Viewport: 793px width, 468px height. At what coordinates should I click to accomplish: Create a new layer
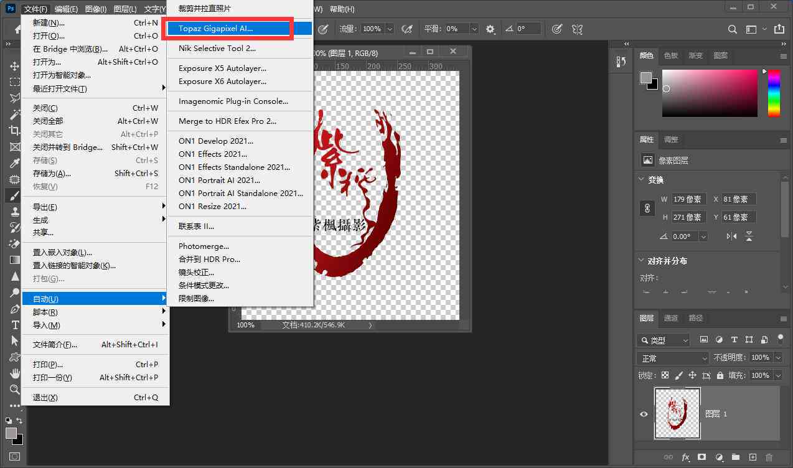click(753, 457)
